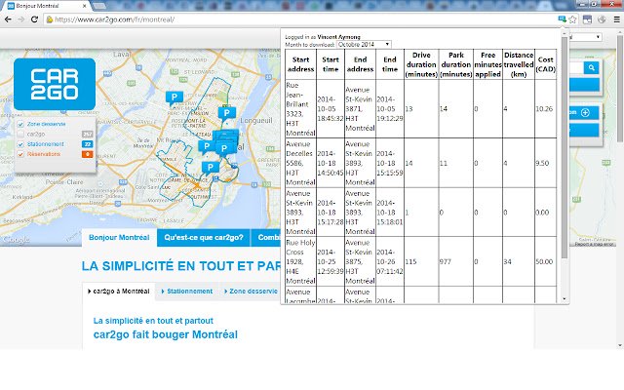Open the Stationnement sub-tab
Viewport: 624px width, 390px height.
187,292
